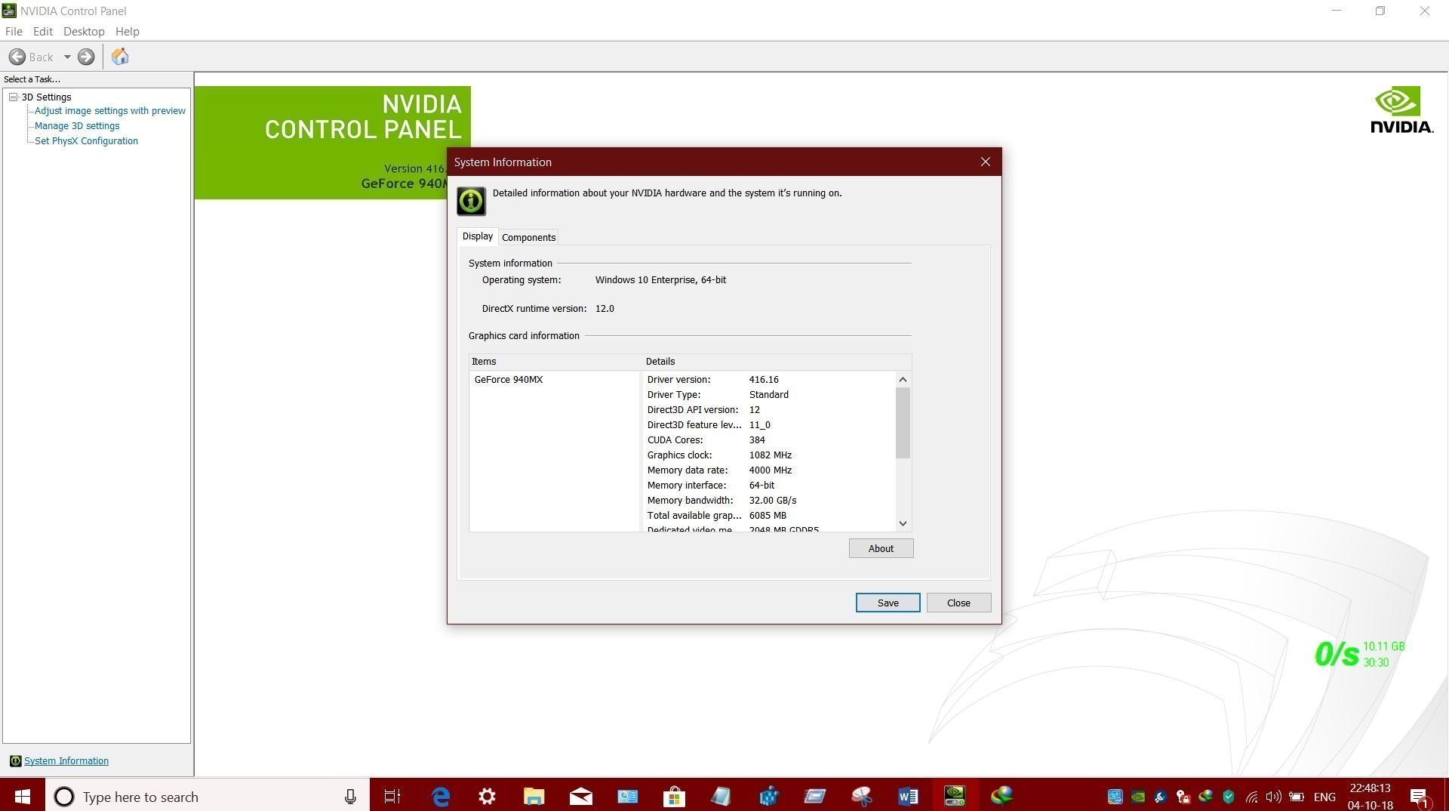
Task: Close System Information dialog with X
Action: [985, 162]
